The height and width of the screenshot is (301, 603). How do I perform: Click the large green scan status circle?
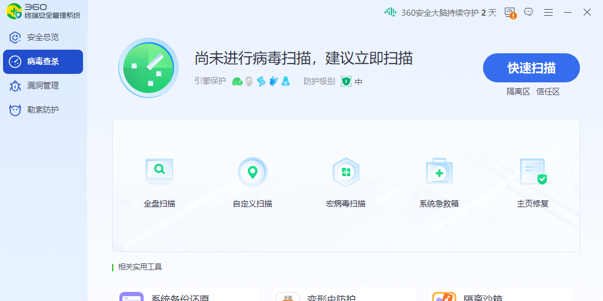tap(148, 67)
